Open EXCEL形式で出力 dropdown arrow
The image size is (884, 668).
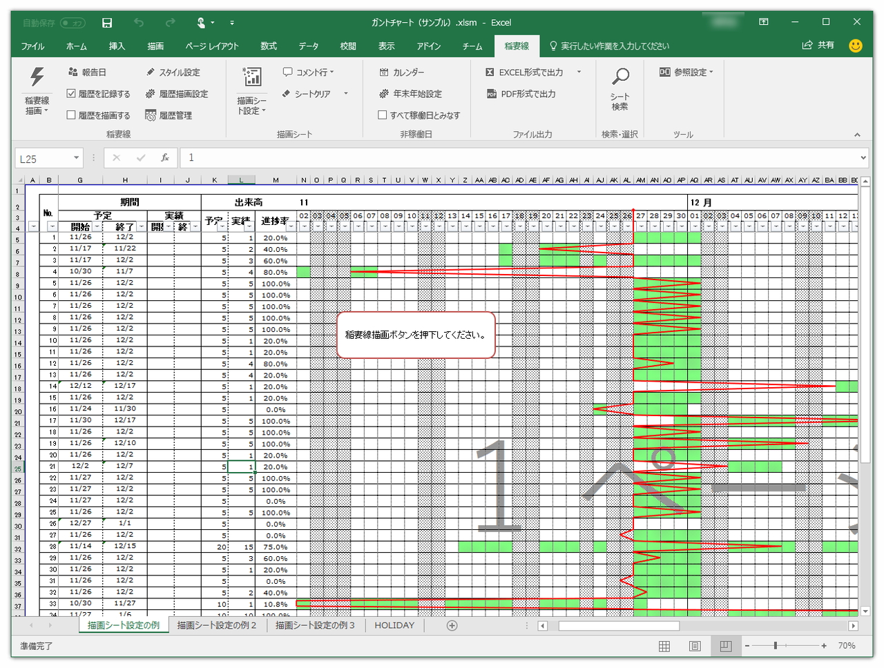coord(579,72)
